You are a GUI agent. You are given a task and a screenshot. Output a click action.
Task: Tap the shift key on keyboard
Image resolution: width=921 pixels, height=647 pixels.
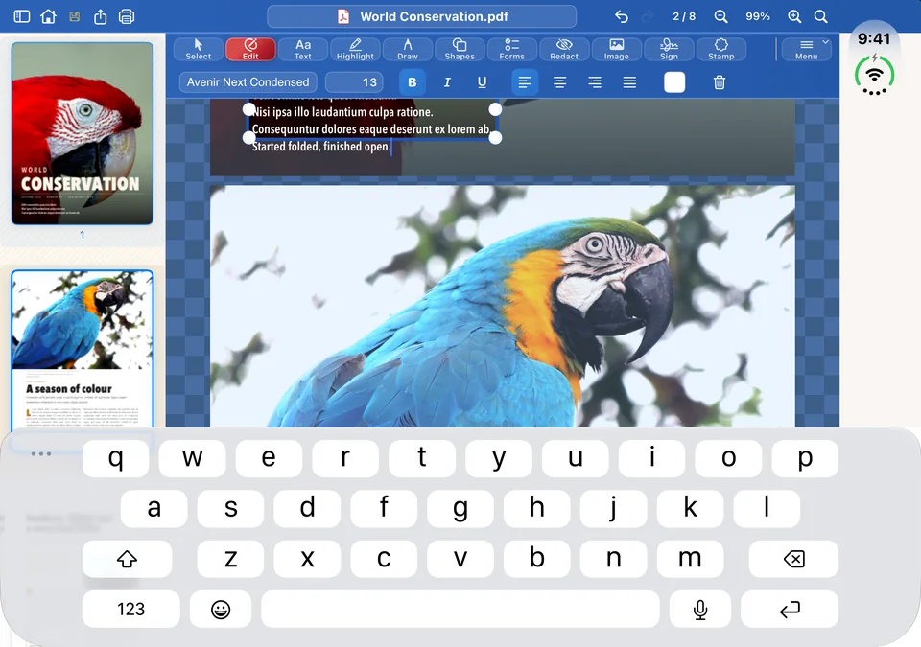coord(127,559)
